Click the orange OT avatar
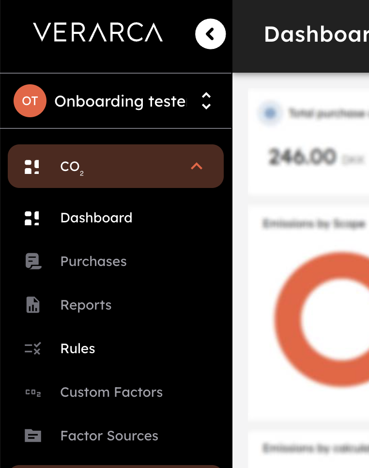The image size is (369, 468). (x=30, y=101)
